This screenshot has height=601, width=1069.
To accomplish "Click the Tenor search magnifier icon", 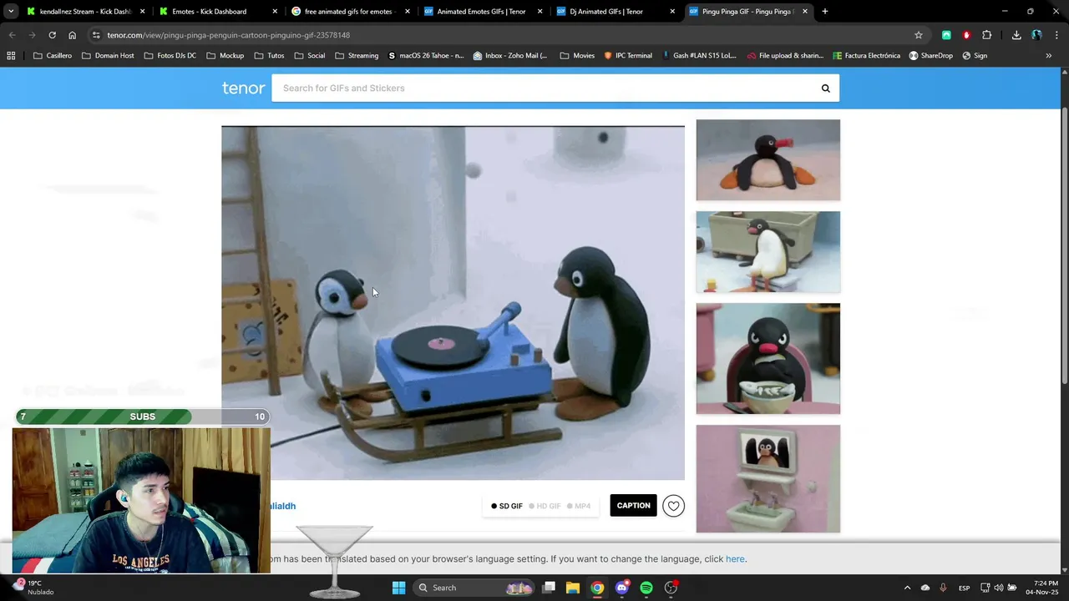I will (825, 88).
